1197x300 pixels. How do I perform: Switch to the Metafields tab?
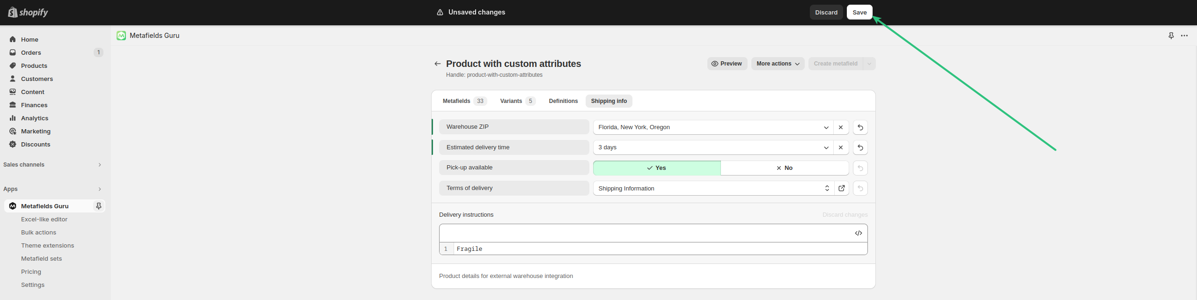point(465,101)
